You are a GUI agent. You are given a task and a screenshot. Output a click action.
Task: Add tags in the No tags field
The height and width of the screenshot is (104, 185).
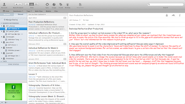click(86, 20)
